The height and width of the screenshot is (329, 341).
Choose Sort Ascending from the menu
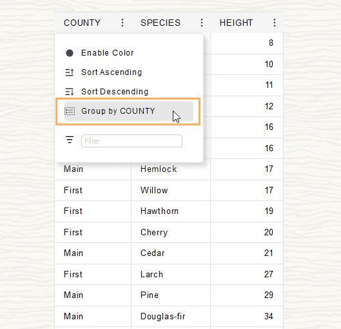(129, 72)
